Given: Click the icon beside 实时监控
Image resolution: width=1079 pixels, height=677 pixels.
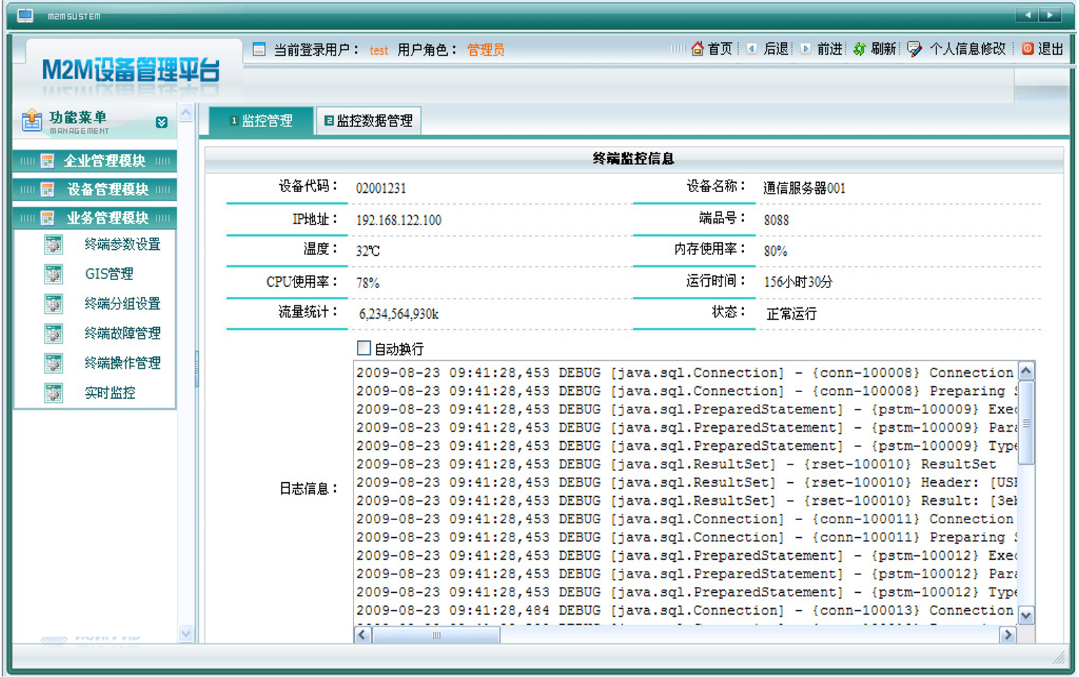Looking at the screenshot, I should point(54,393).
